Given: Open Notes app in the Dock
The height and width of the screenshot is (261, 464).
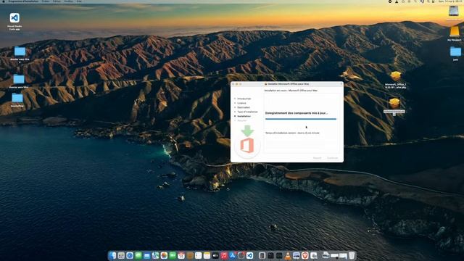Looking at the screenshot, I should click(207, 255).
